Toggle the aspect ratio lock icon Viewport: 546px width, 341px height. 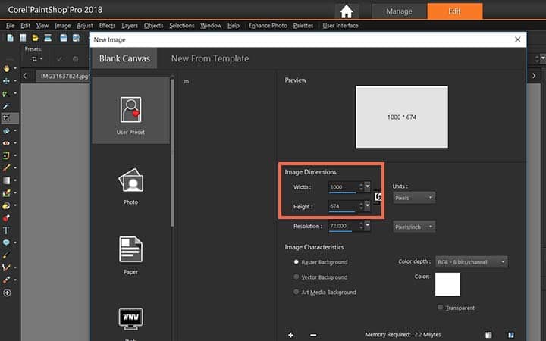pos(378,197)
